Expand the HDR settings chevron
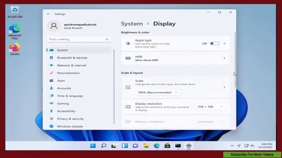 pos(224,58)
